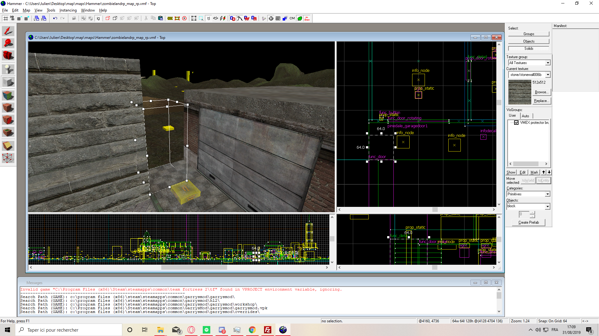Toggle the Objects selection mode

528,41
